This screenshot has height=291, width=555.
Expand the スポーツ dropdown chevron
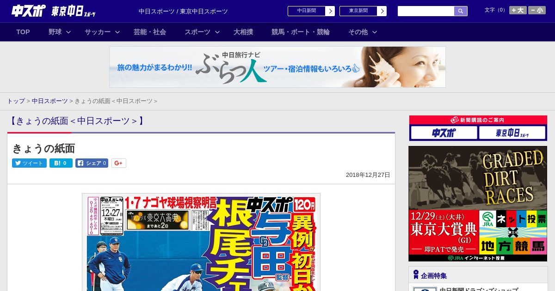click(x=217, y=32)
